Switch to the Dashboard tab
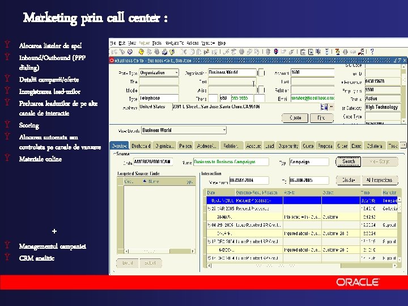The width and height of the screenshot is (408, 306). (x=141, y=146)
